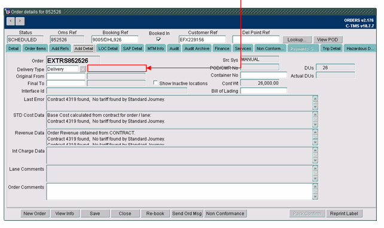Select the Add Detail tab
This screenshot has height=228, width=384.
(x=84, y=48)
